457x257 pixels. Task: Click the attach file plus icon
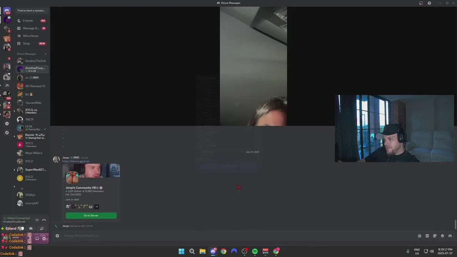[x=57, y=236]
